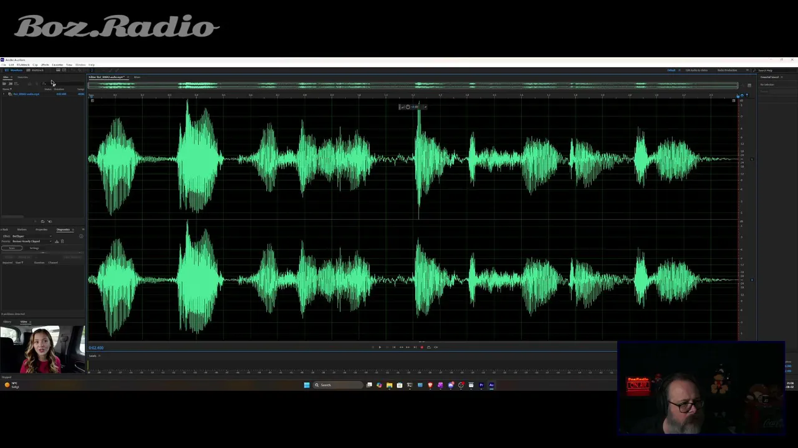Move playhead to next marker
798x448 pixels.
point(415,347)
